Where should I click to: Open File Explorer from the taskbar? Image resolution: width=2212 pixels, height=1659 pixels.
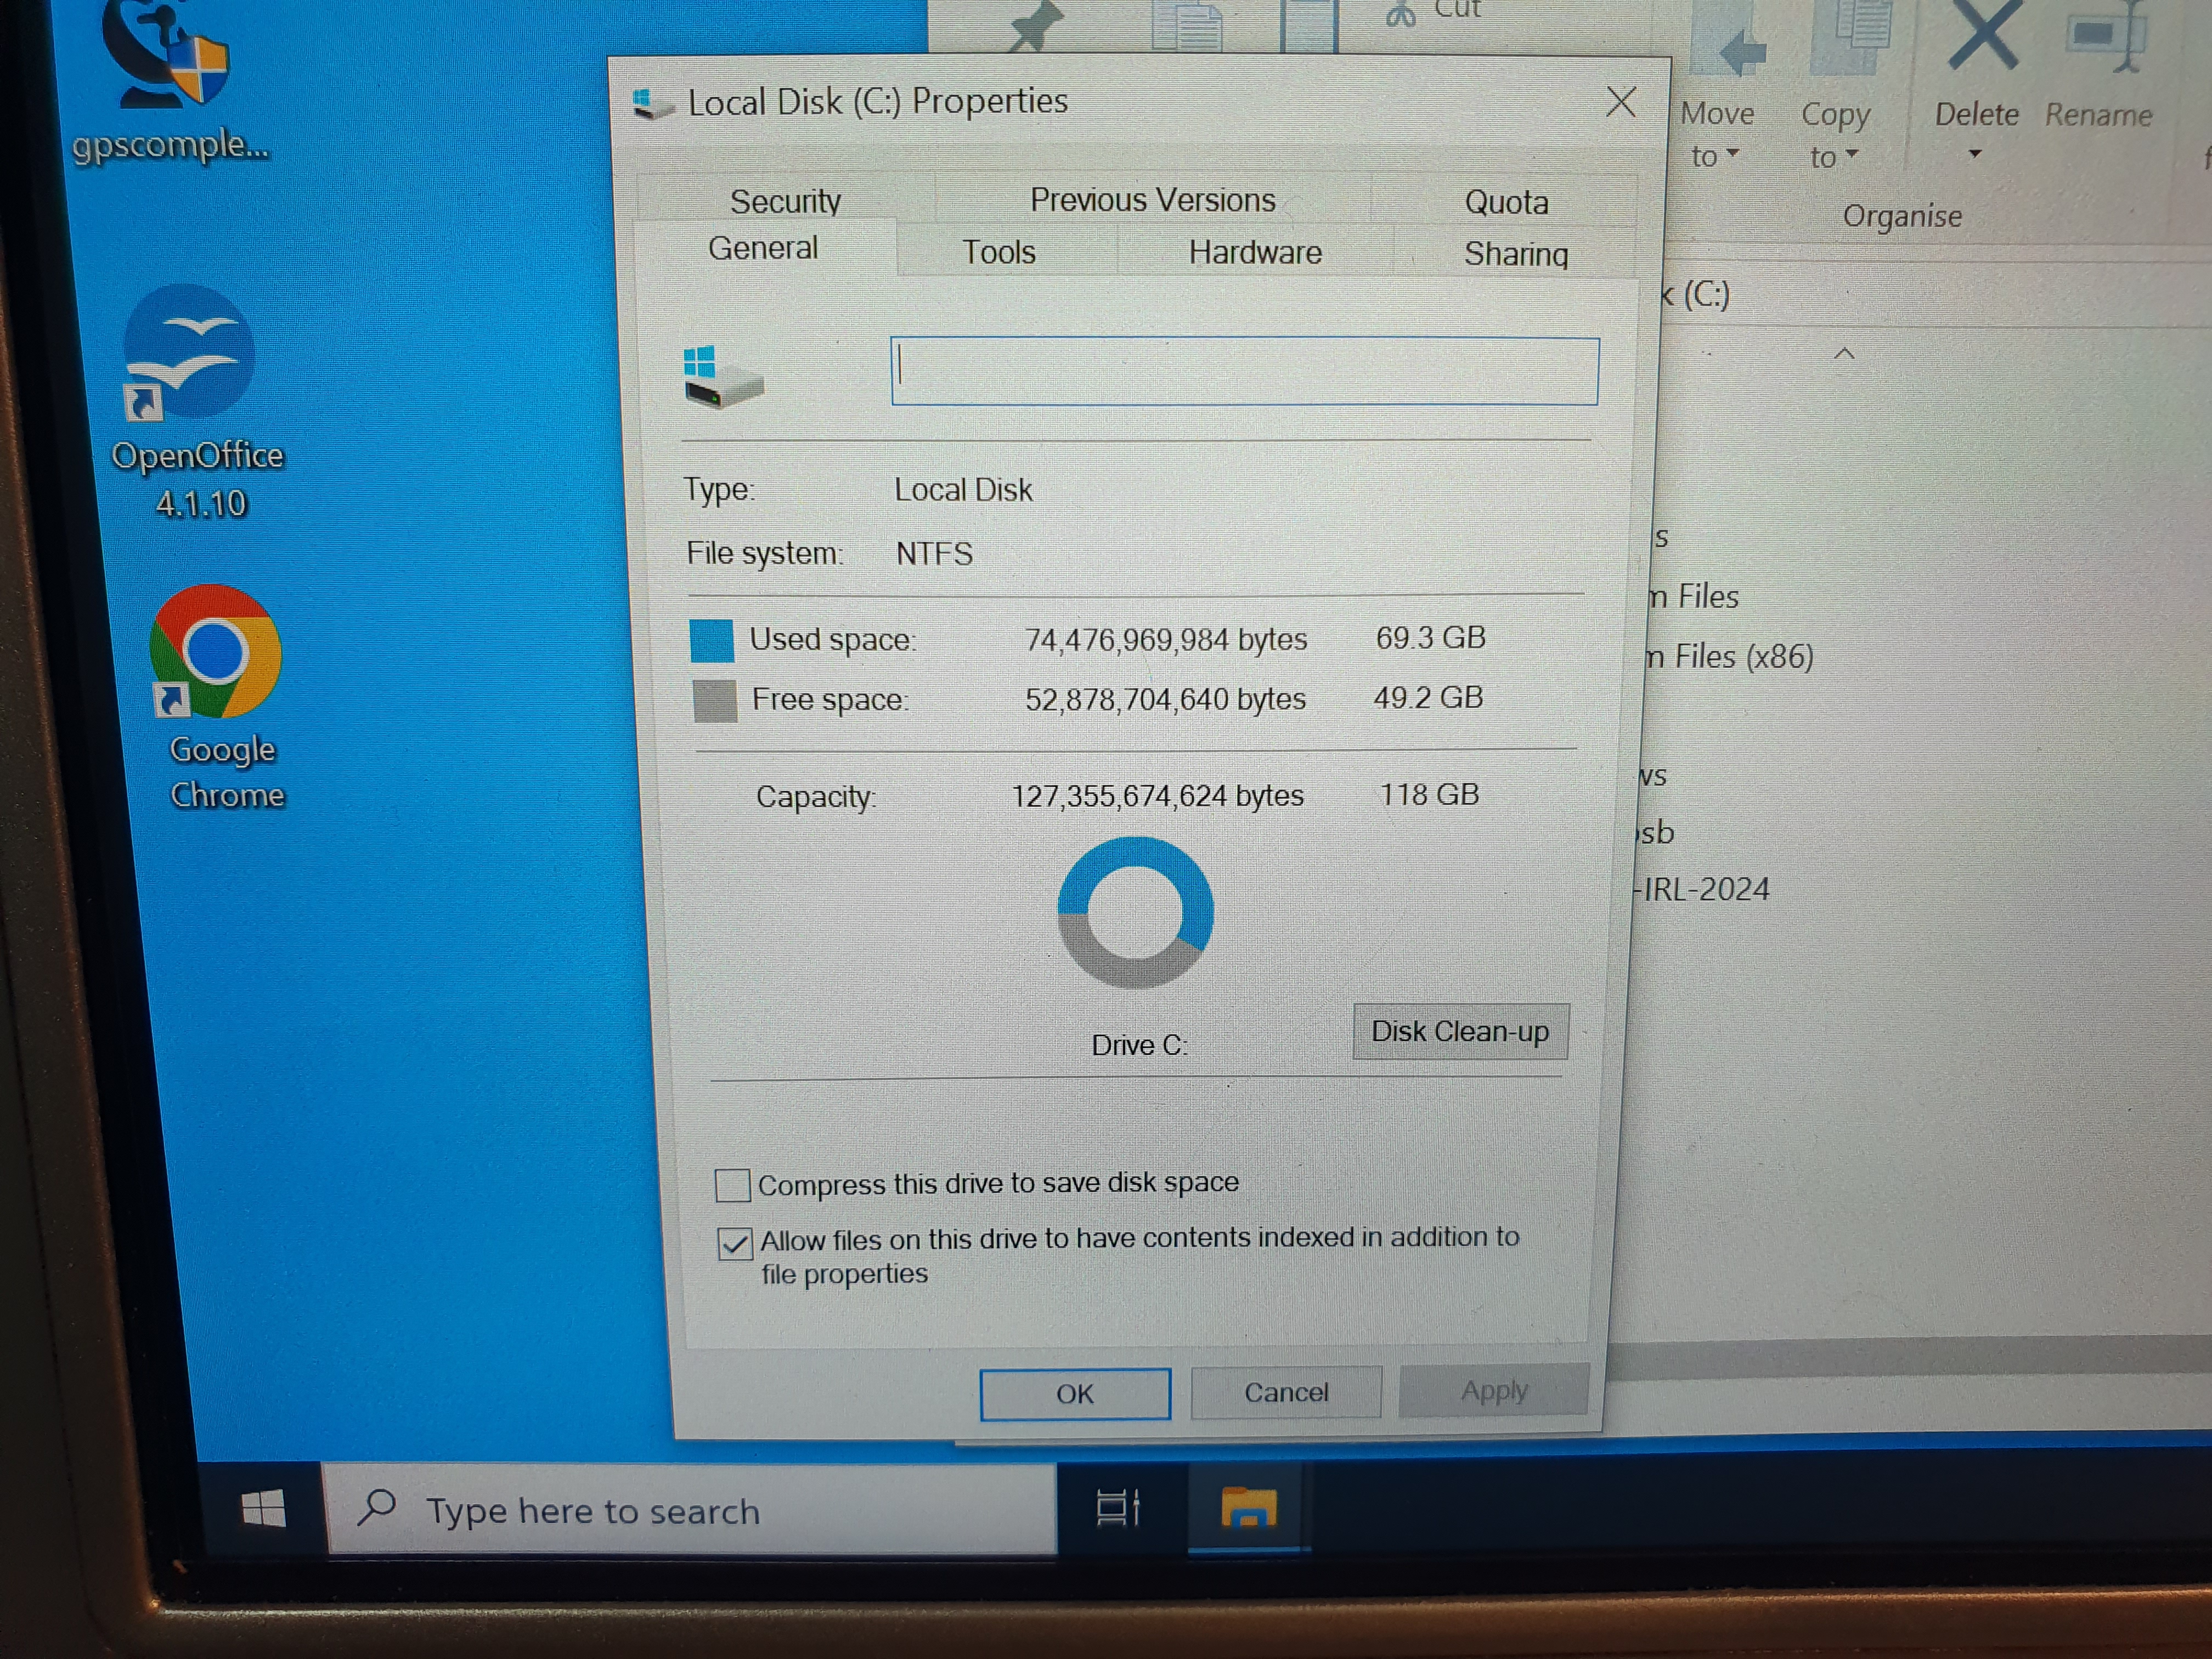tap(1249, 1507)
